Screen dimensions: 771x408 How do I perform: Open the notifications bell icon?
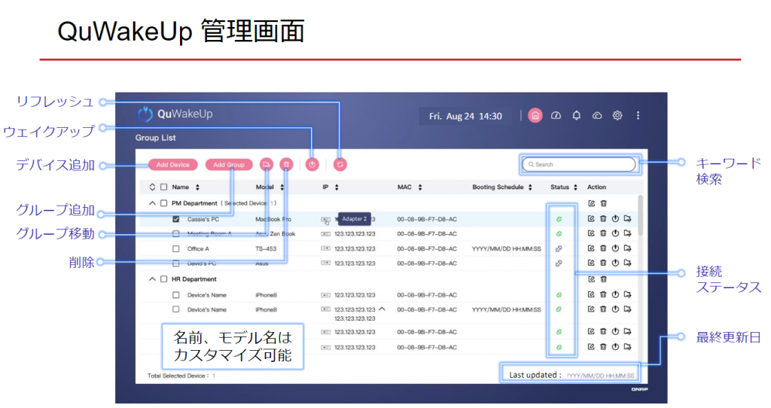tap(577, 116)
